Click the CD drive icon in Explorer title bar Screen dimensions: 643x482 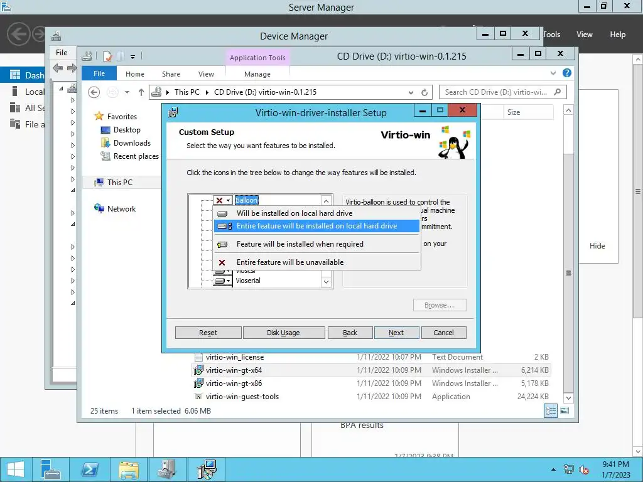click(x=87, y=56)
